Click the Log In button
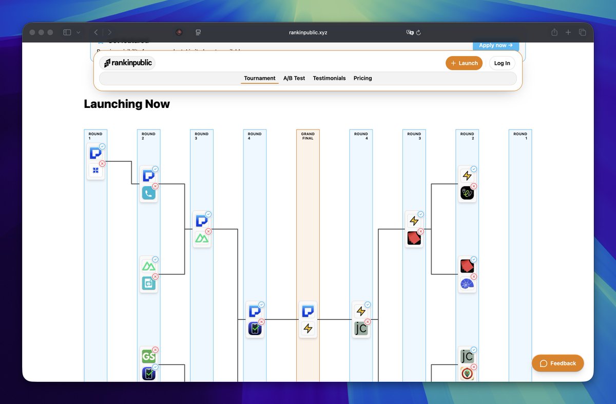The image size is (616, 404). point(502,63)
